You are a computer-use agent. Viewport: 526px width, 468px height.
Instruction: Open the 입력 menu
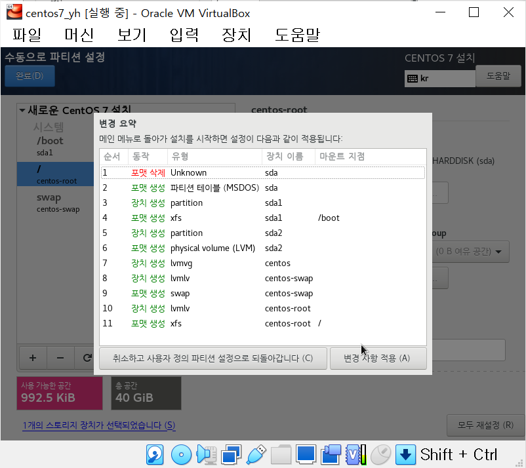(184, 35)
